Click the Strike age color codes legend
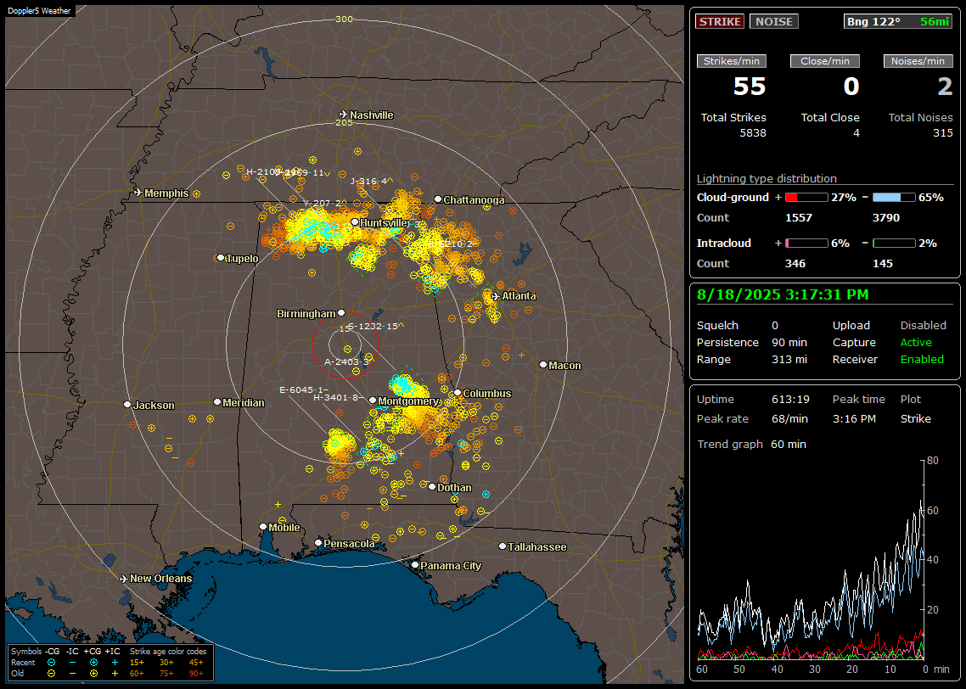Viewport: 966px width, 689px height. click(167, 663)
